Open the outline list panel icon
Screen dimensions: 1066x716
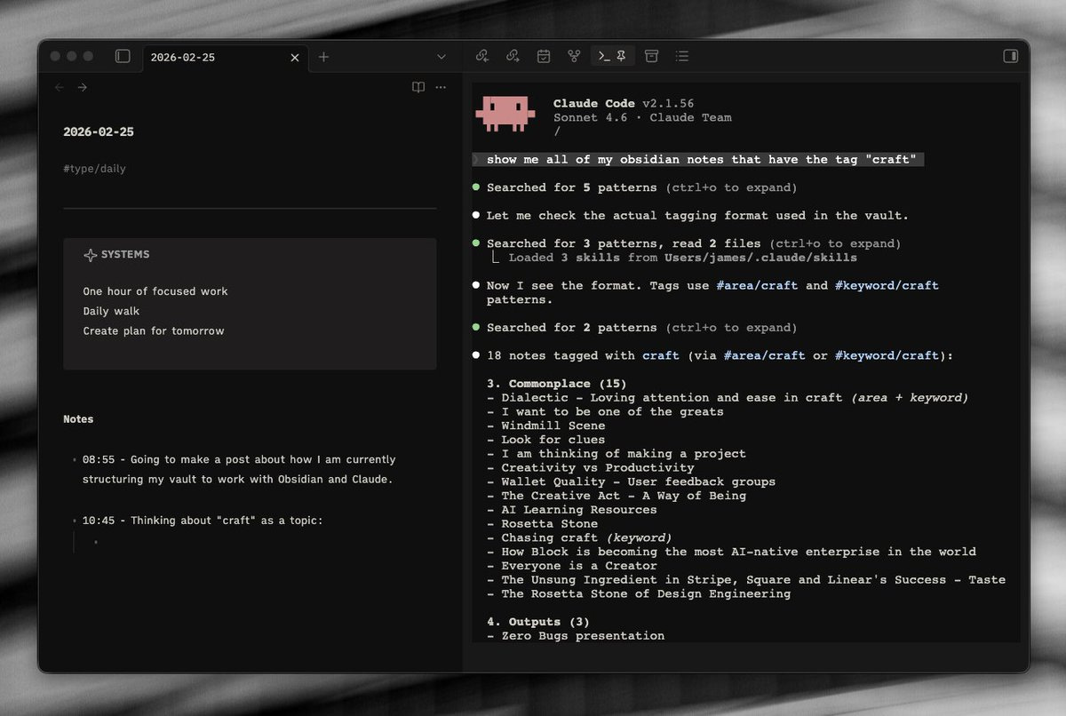[681, 56]
